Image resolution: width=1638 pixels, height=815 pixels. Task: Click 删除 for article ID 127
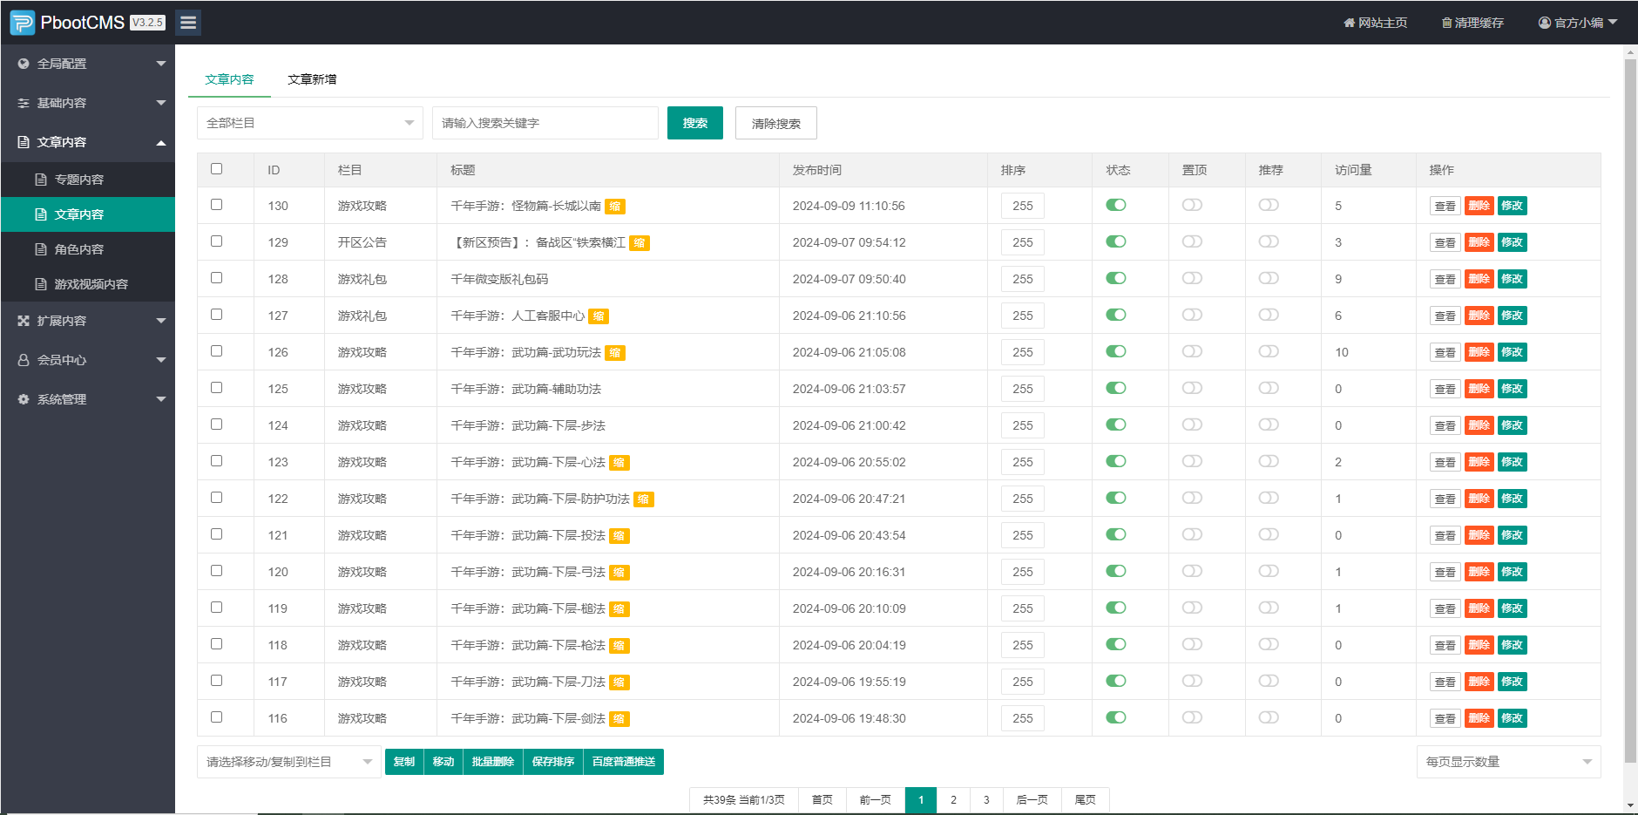[x=1479, y=316]
